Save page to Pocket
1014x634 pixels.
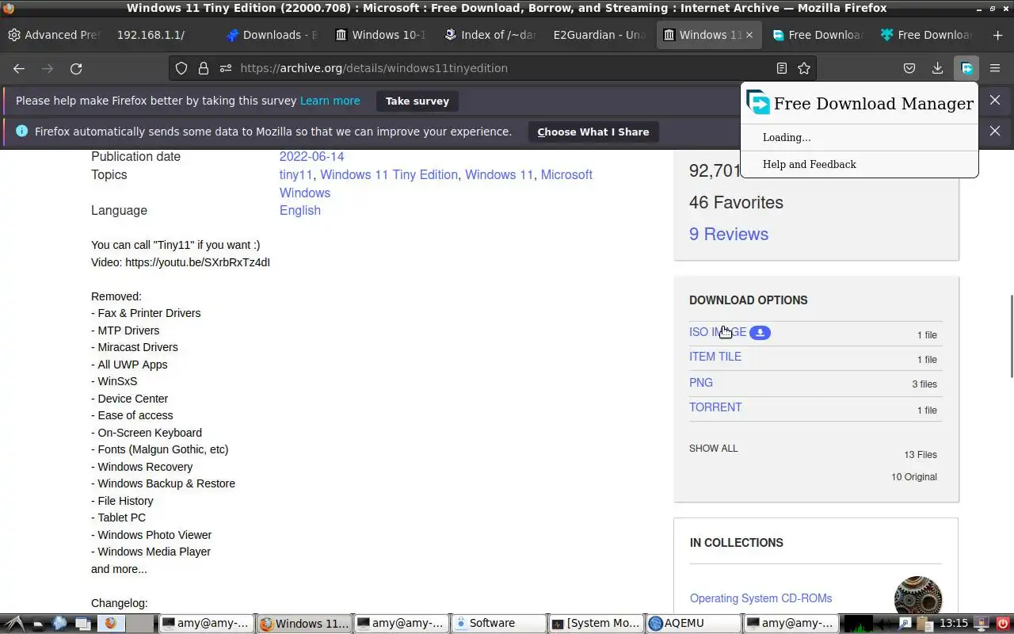tap(909, 68)
